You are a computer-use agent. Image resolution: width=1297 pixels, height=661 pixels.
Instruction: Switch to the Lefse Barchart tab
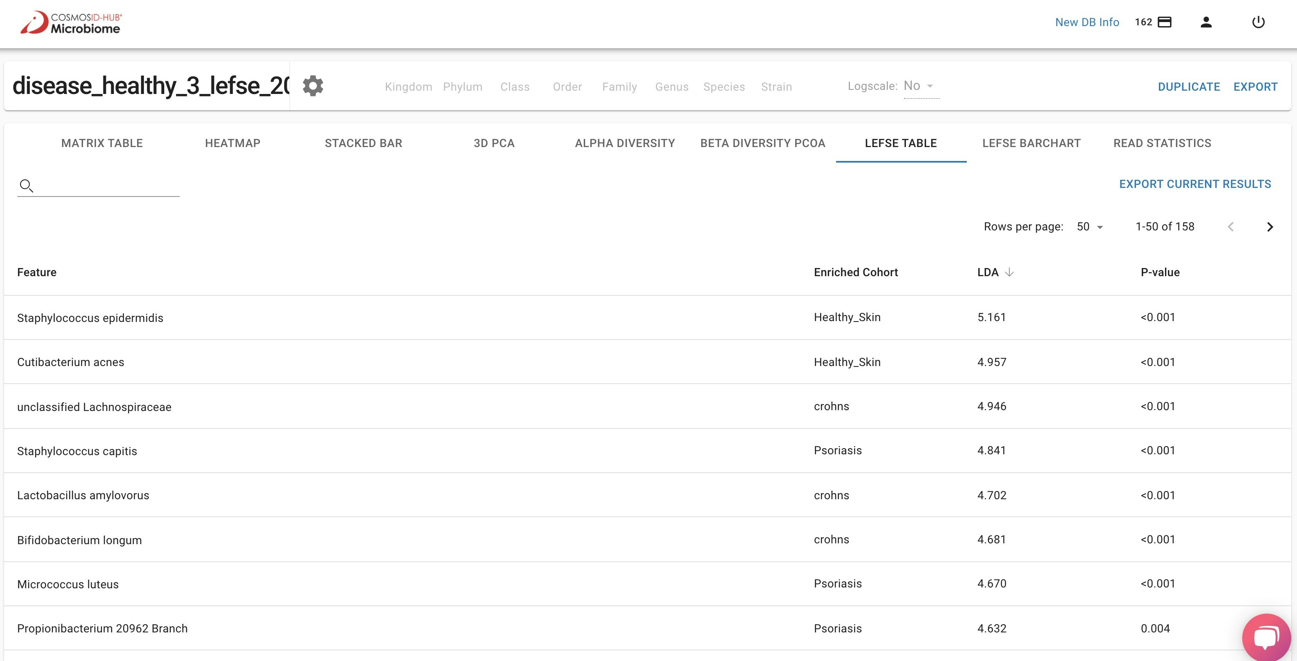1031,143
